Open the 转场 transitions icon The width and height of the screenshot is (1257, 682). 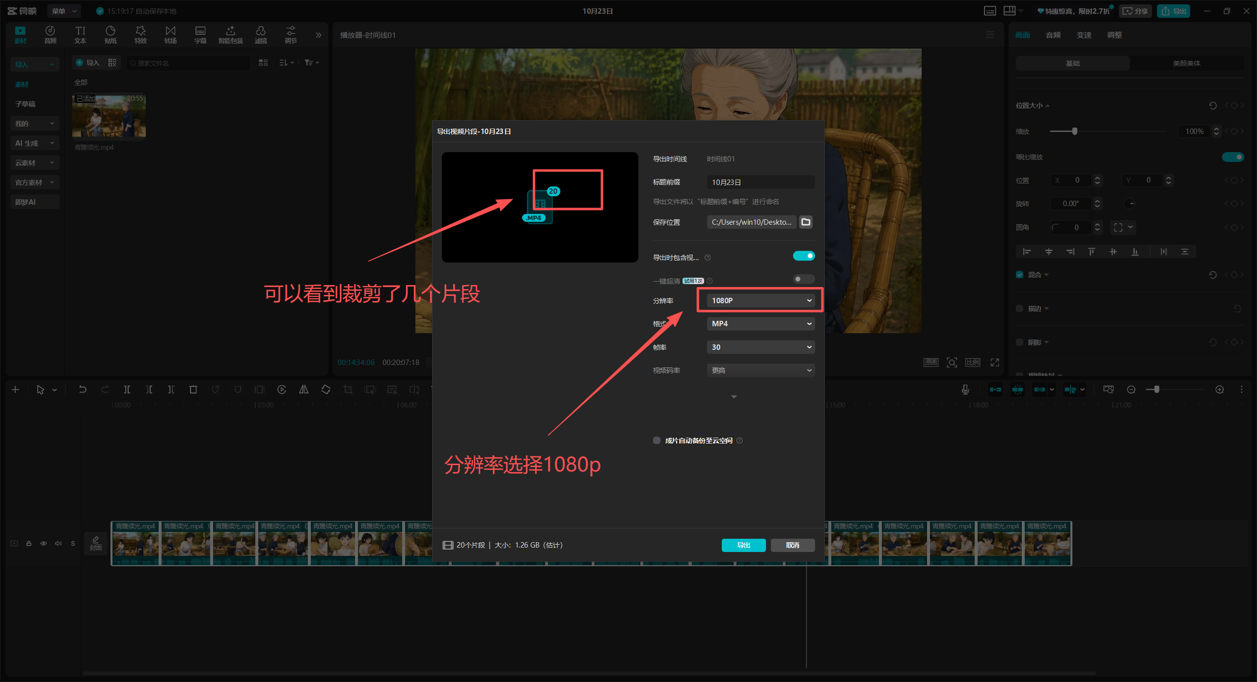tap(170, 35)
